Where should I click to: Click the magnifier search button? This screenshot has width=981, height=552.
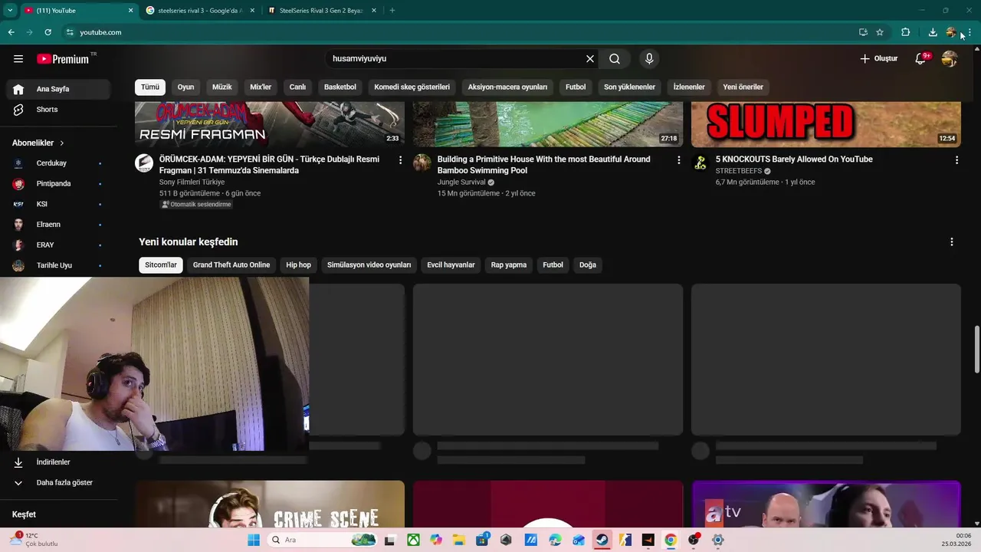click(615, 59)
